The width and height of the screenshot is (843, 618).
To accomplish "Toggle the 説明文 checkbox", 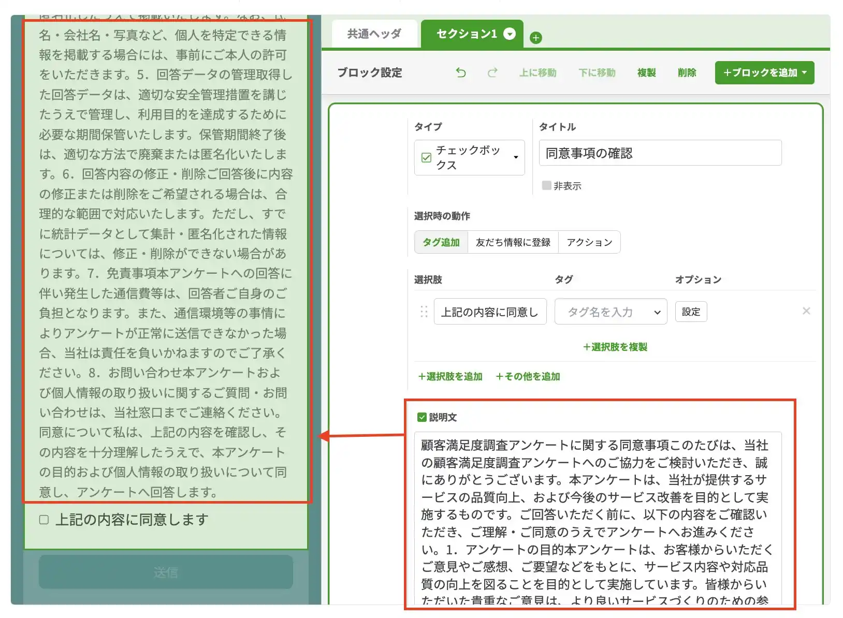I will pyautogui.click(x=422, y=417).
